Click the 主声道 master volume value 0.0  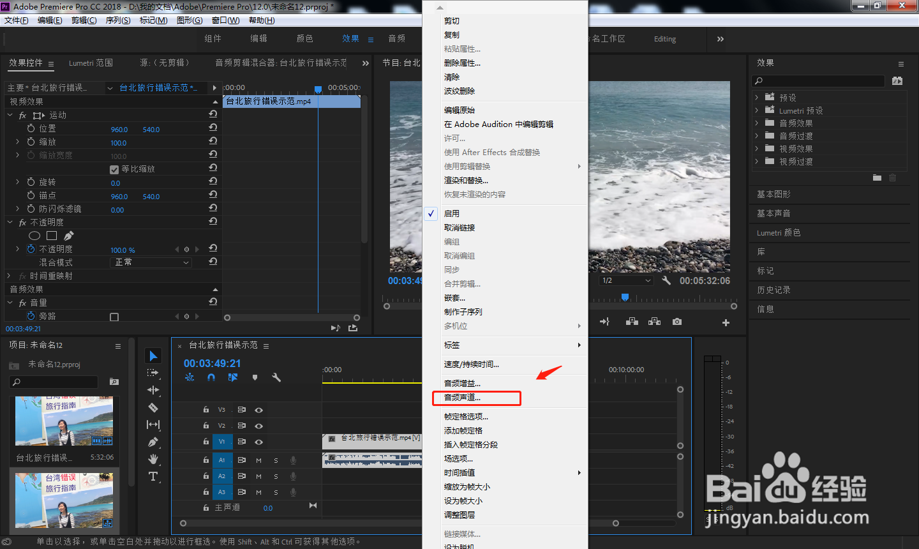268,508
